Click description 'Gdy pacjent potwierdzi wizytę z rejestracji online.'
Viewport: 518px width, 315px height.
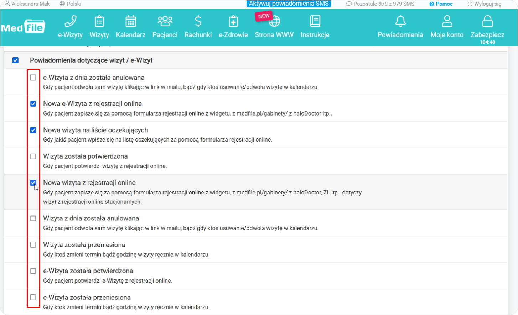(x=105, y=166)
